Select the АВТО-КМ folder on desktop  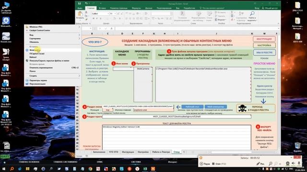coord(297,38)
